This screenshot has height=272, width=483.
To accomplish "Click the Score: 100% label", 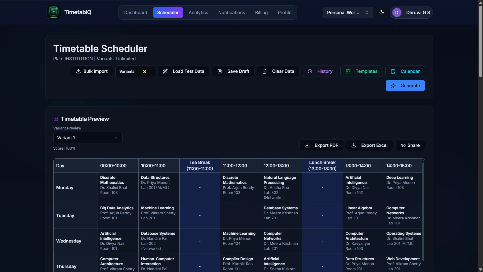I will coord(64,148).
